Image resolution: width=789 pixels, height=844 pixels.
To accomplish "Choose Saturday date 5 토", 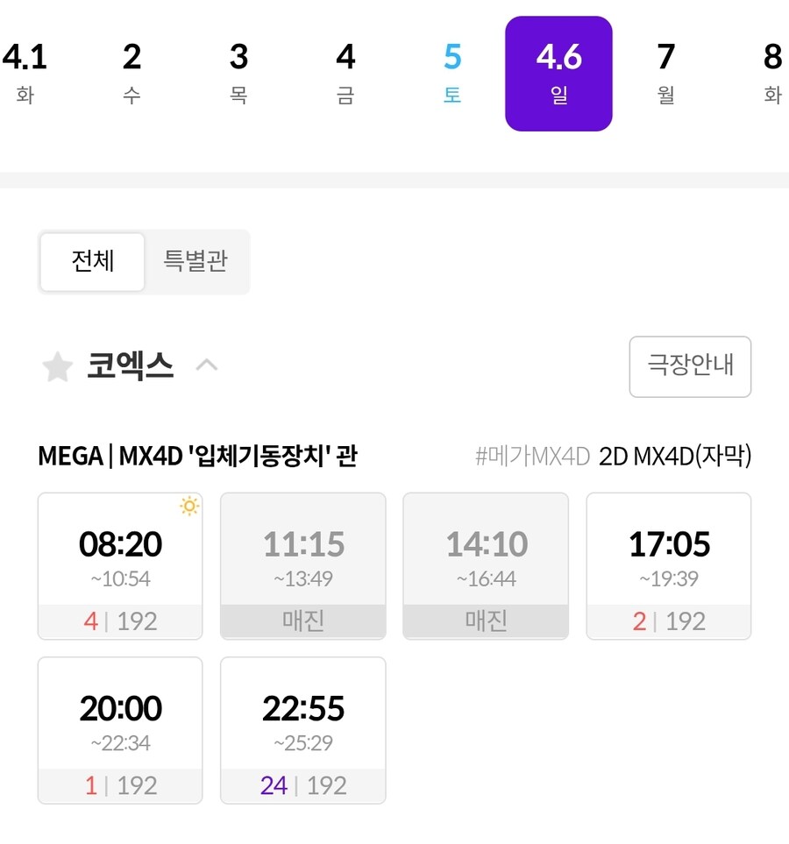I will [x=452, y=74].
